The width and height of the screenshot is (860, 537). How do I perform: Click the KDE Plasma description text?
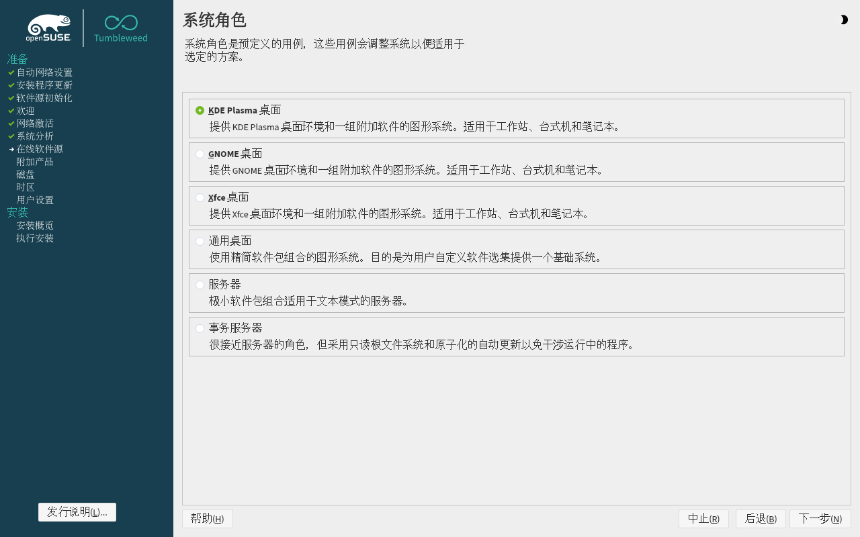415,126
